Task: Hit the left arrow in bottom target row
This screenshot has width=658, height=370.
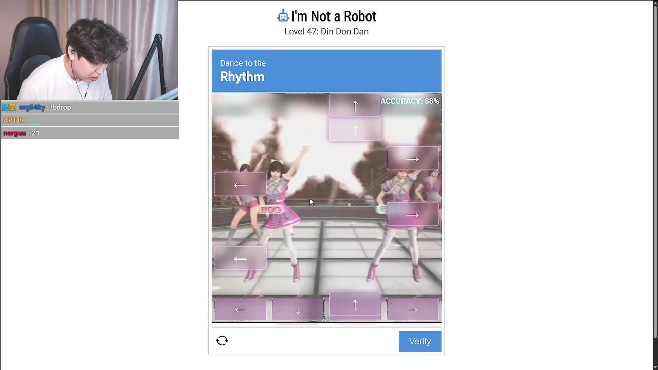Action: coord(240,309)
